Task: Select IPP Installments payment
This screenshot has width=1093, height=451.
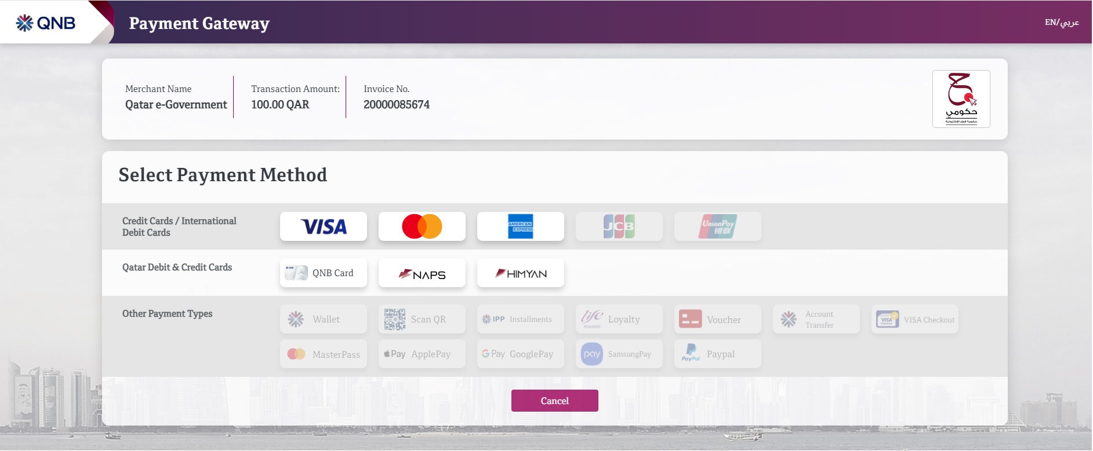Action: point(520,319)
